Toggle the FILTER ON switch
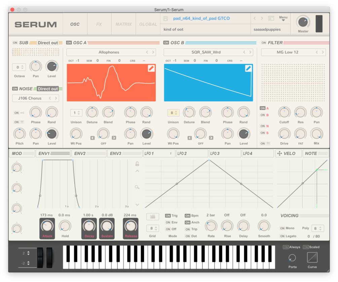338x282 pixels. click(x=263, y=43)
